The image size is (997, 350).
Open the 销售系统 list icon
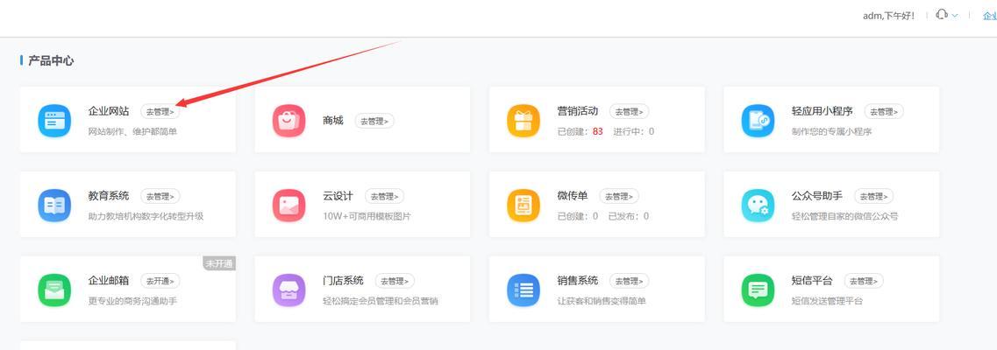pos(523,290)
